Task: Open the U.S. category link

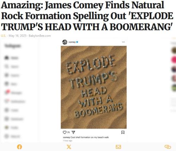Action: click(x=4, y=36)
